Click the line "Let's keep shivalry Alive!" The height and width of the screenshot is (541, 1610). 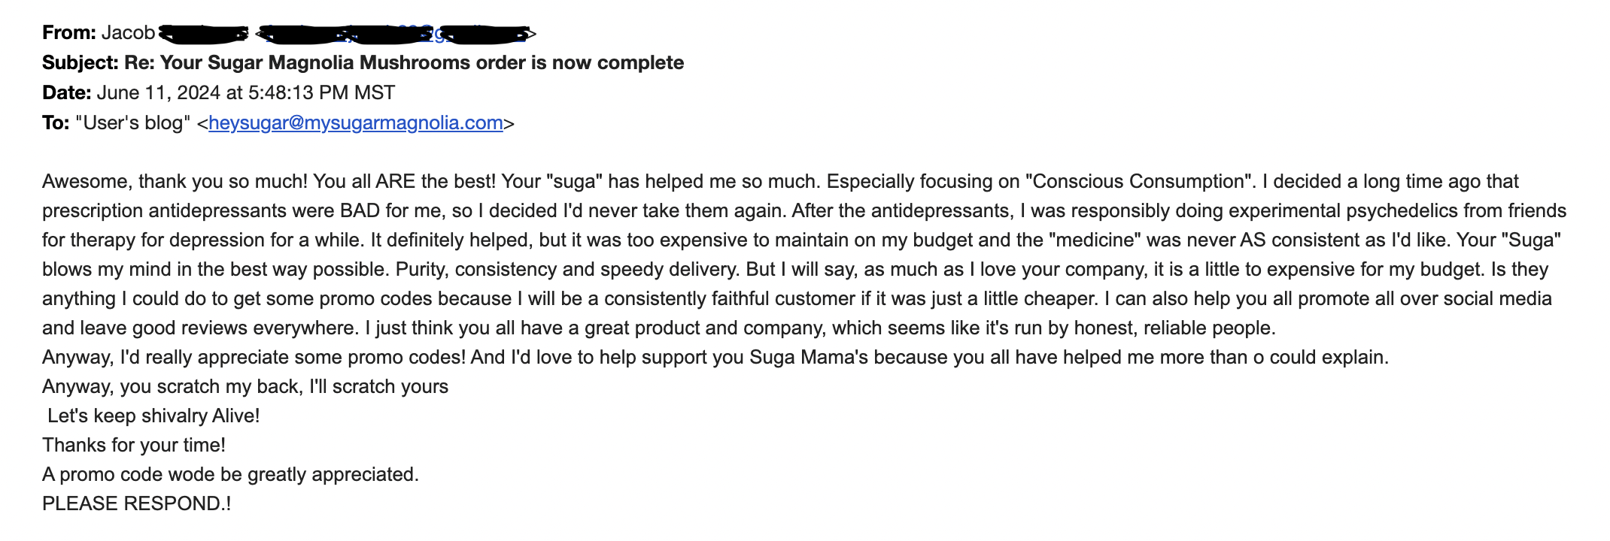(153, 416)
